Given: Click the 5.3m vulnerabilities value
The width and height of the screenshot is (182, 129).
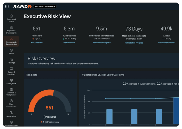Looking at the screenshot, I should [69, 29].
